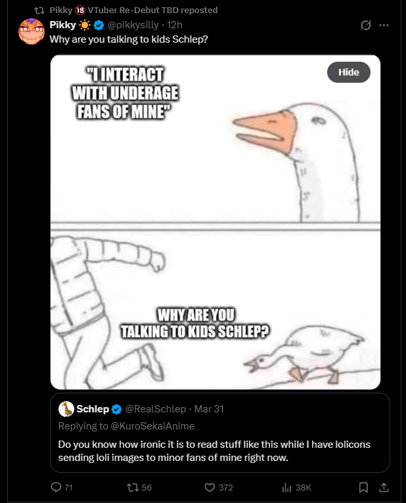Open the three-dot more options menu
The width and height of the screenshot is (406, 503).
click(x=384, y=25)
